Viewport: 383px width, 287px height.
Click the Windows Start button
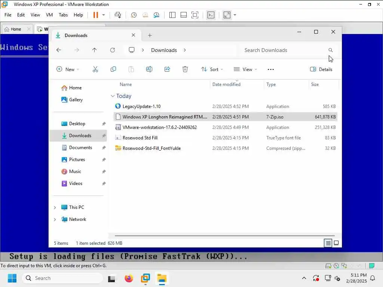point(12,278)
